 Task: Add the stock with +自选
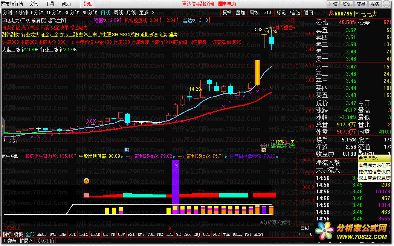(295, 12)
